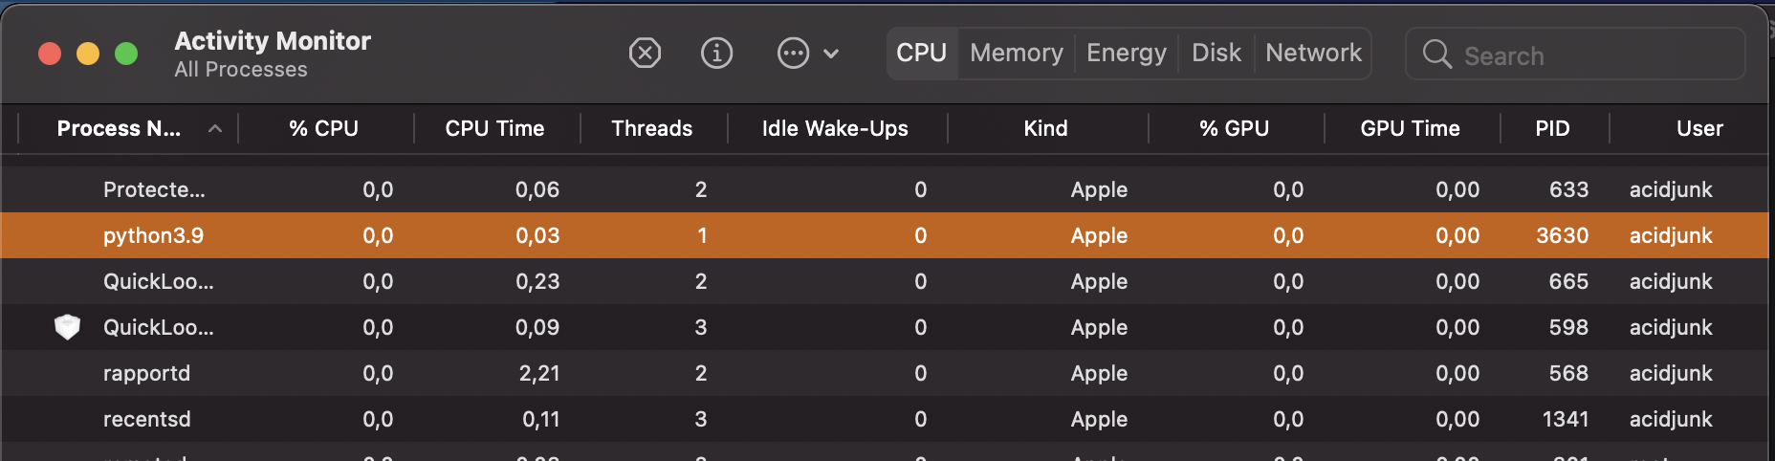Image resolution: width=1775 pixels, height=461 pixels.
Task: Switch to the Memory tab
Action: click(x=1017, y=53)
